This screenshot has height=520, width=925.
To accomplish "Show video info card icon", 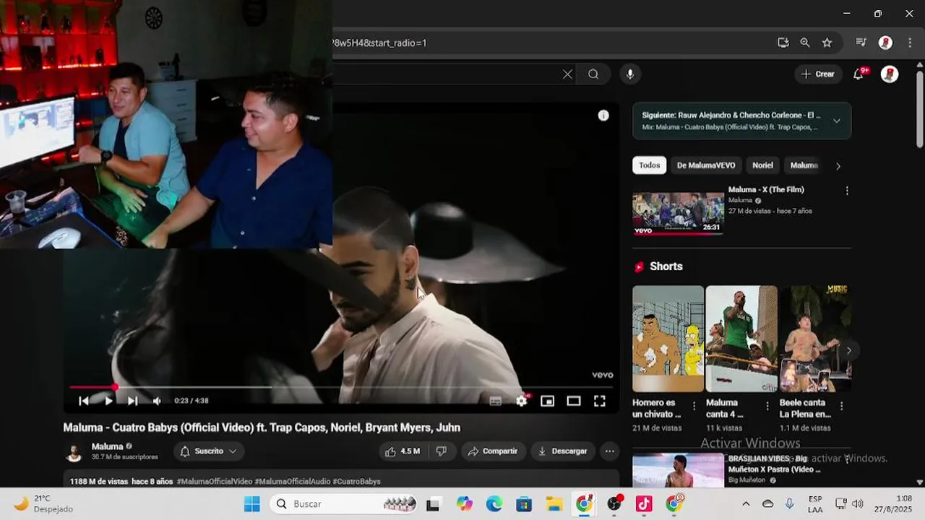I will (603, 116).
